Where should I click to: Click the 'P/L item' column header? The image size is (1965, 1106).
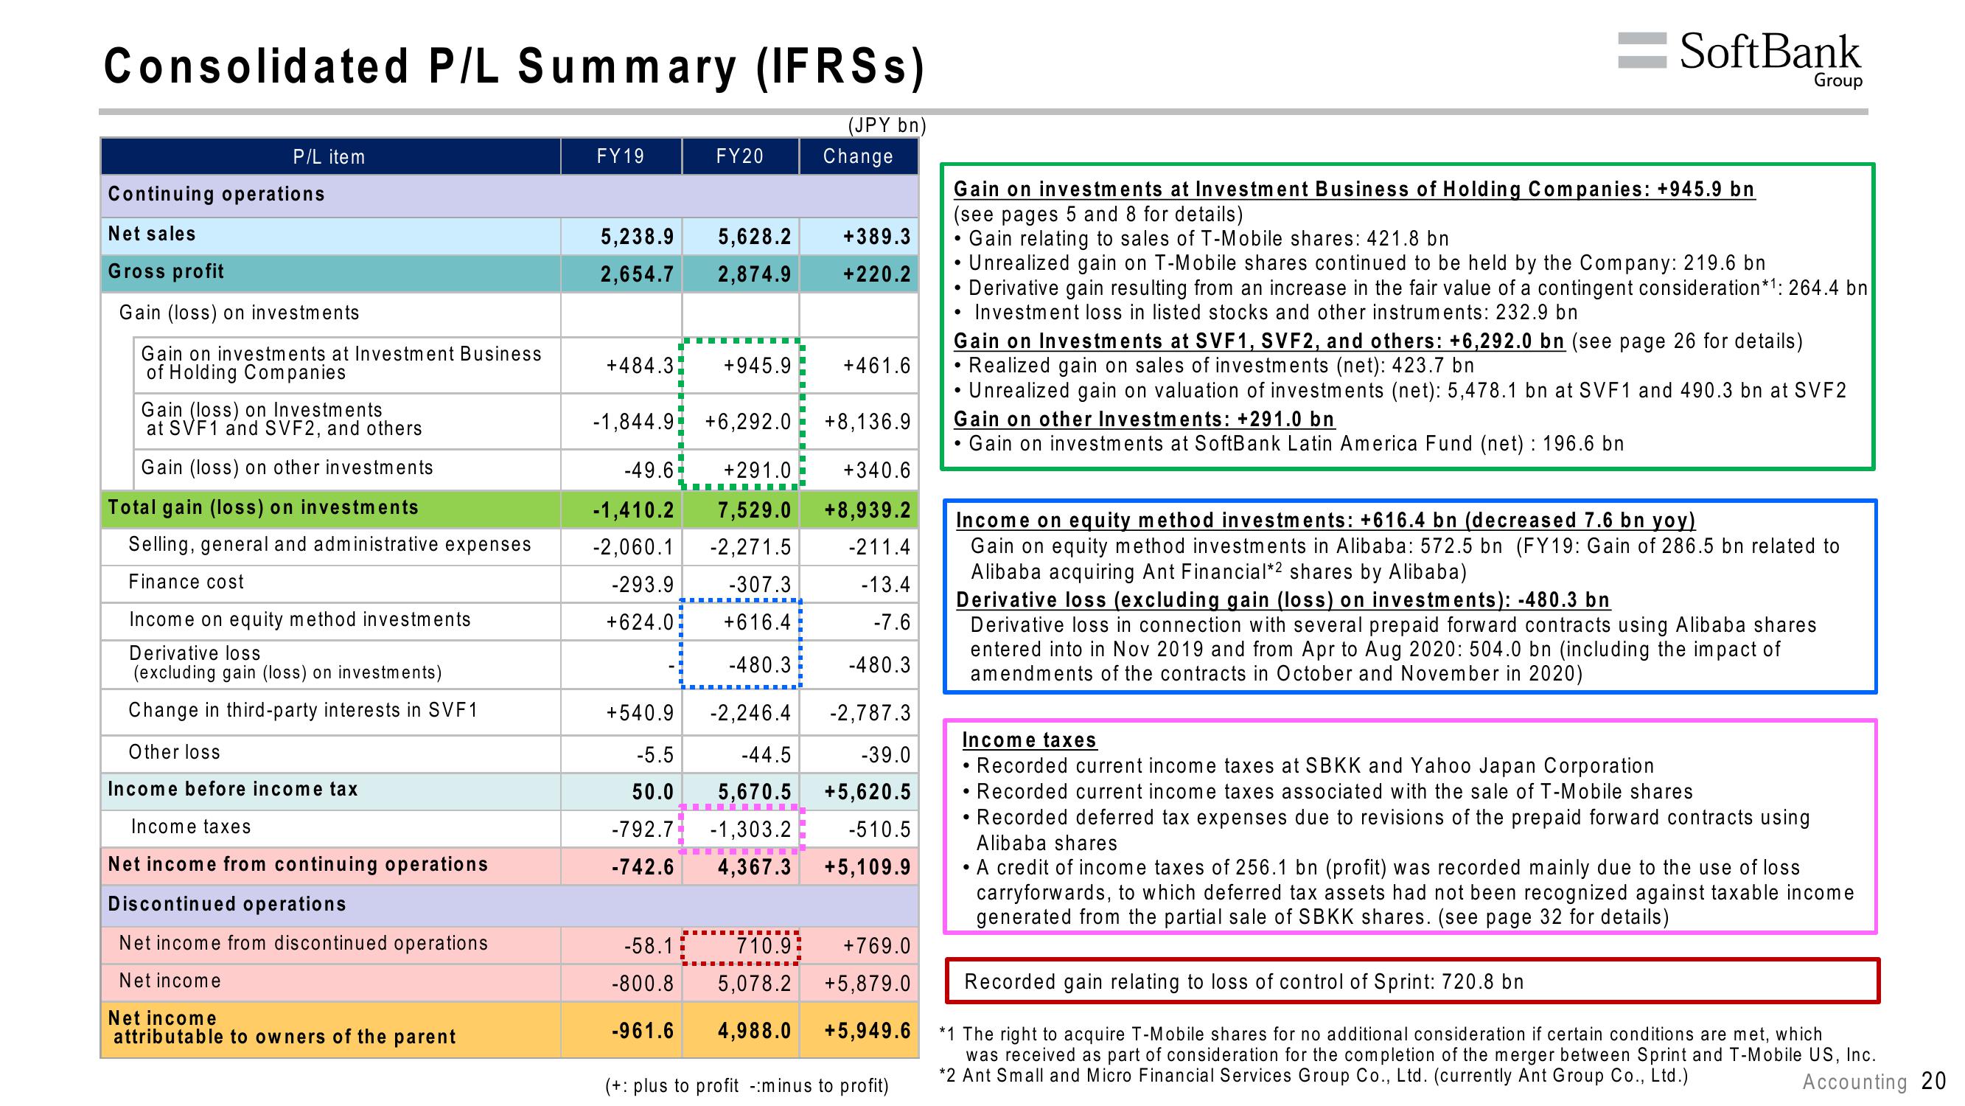329,157
